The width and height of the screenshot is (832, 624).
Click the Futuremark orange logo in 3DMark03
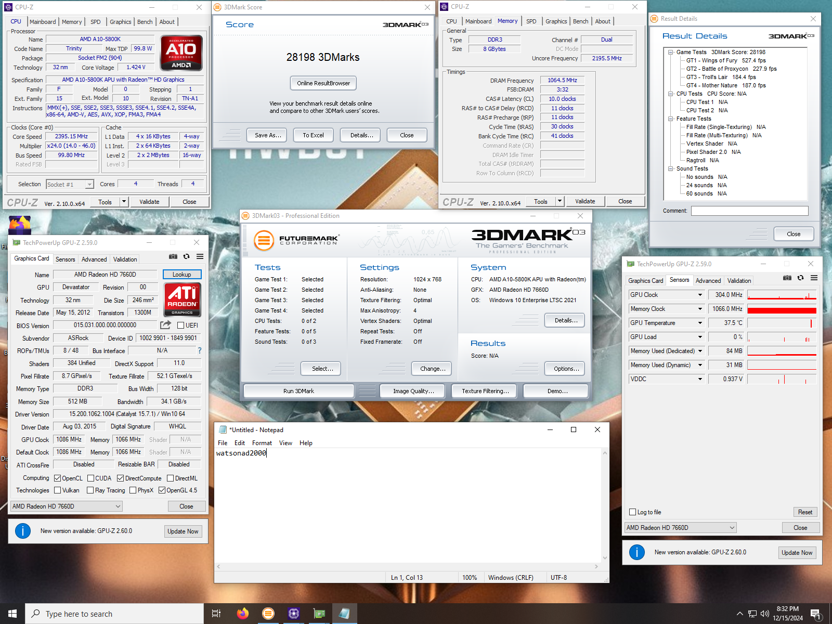click(x=264, y=240)
